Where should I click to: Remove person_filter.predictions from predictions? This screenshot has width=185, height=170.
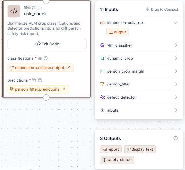click(x=64, y=89)
